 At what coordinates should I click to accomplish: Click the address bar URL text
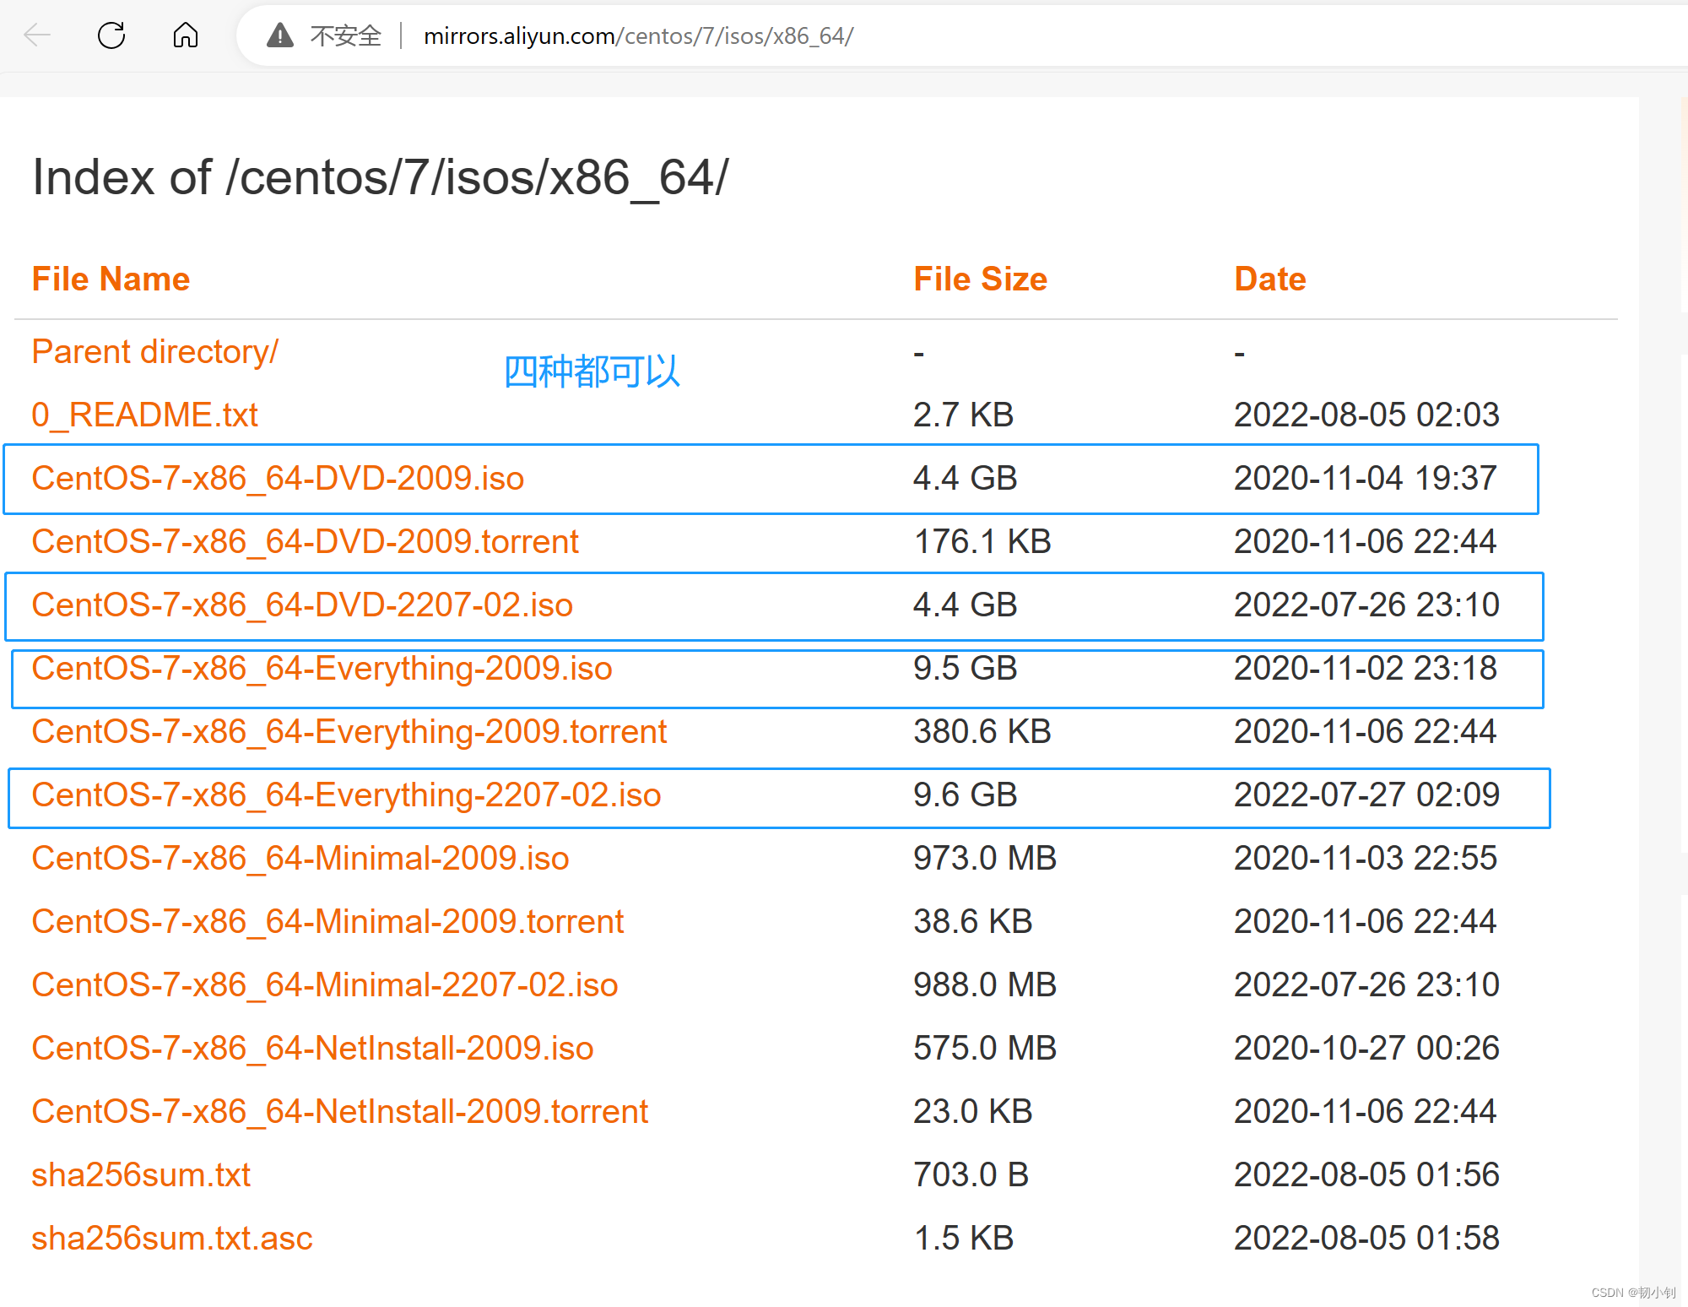click(638, 36)
